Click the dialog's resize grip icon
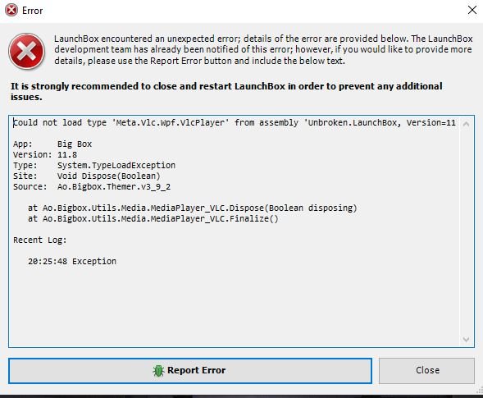 [479, 390]
